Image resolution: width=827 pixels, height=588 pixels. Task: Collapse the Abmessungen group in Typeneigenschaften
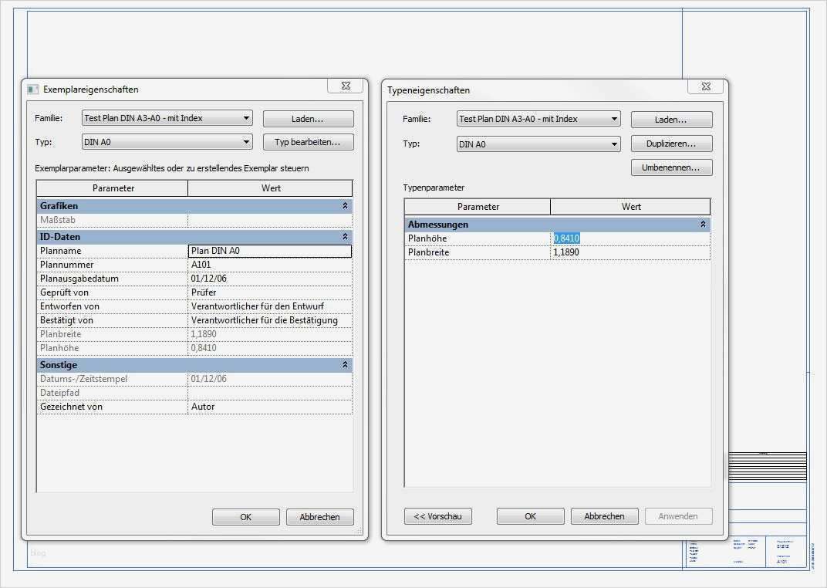702,224
